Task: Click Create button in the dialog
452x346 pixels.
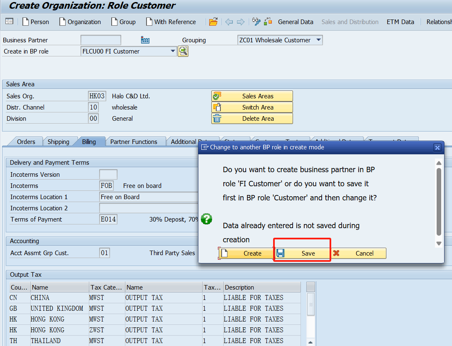Action: 246,253
